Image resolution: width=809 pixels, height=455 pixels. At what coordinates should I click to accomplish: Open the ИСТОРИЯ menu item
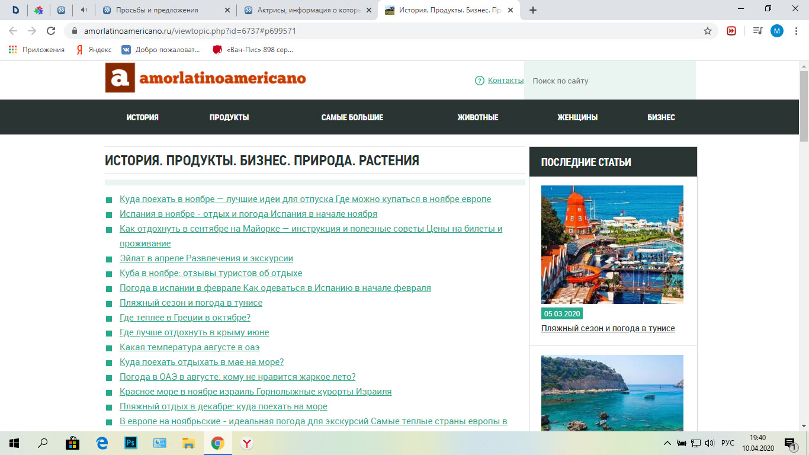point(143,117)
